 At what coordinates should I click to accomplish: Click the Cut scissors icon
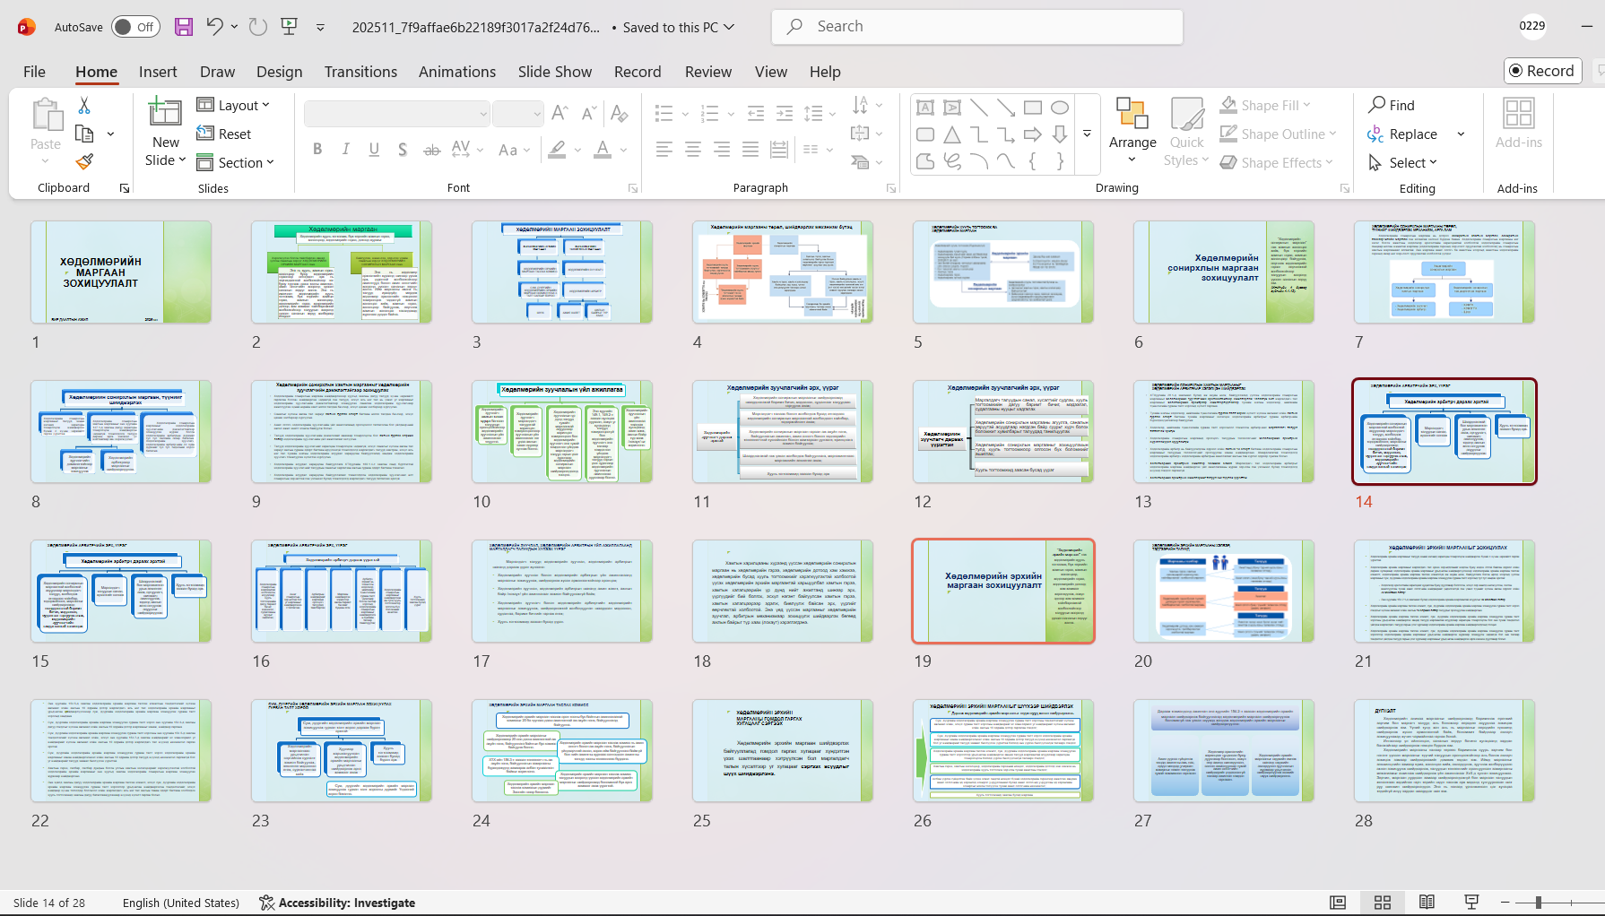click(x=84, y=106)
